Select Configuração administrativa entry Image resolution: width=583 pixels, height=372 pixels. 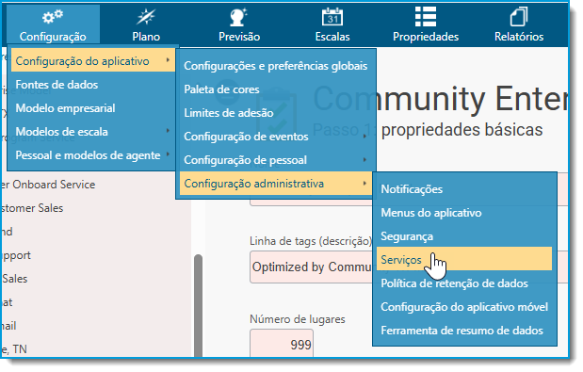(276, 184)
